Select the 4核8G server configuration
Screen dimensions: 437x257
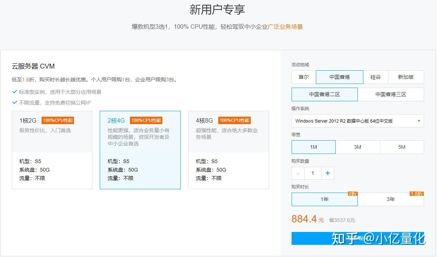pyautogui.click(x=228, y=150)
